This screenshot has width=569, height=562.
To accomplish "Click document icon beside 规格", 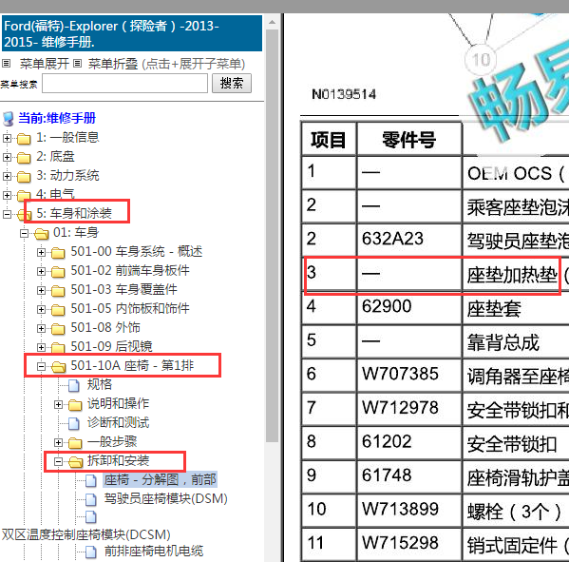I will (74, 385).
